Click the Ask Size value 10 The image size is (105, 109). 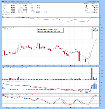26,8
